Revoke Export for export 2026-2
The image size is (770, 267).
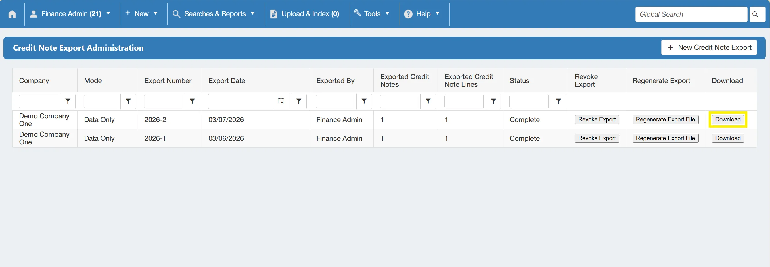597,120
